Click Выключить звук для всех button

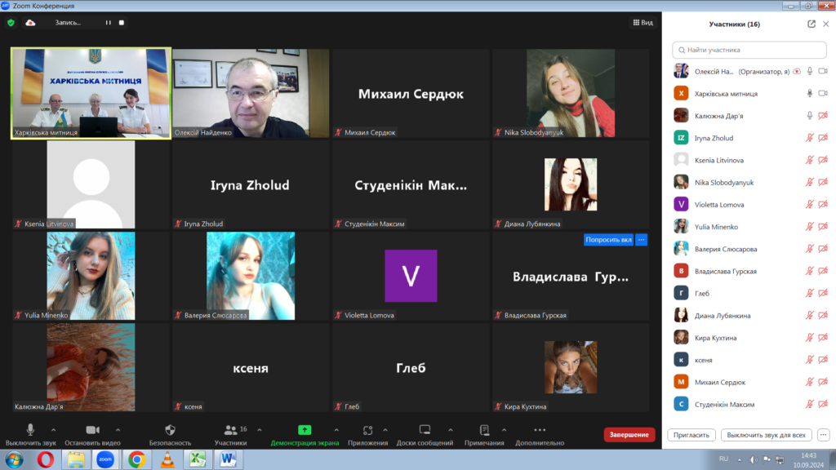[766, 435]
